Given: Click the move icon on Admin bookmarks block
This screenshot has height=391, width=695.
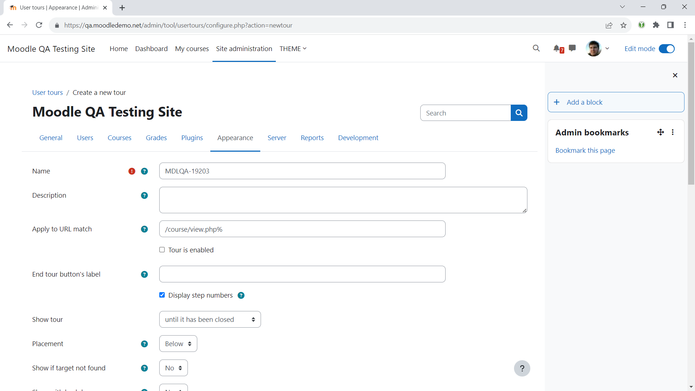Looking at the screenshot, I should [x=661, y=132].
